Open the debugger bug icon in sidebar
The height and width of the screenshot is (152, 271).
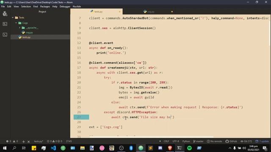[x=5, y=14]
